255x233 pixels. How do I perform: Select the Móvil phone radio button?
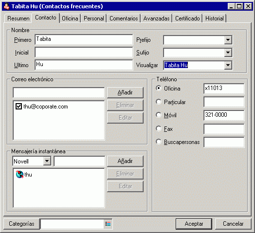click(159, 115)
